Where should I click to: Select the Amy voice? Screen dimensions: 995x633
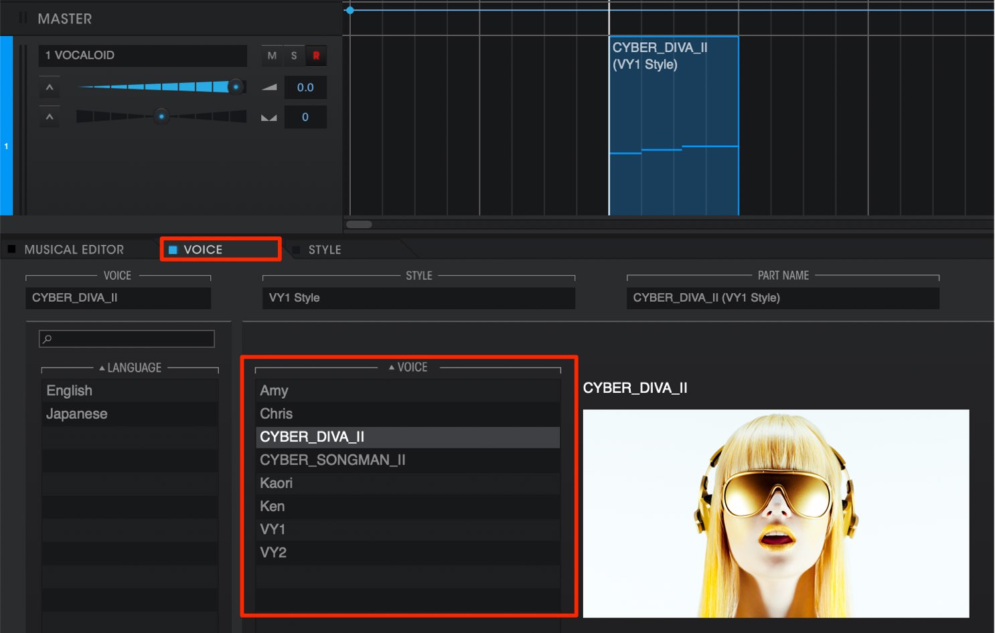click(408, 391)
